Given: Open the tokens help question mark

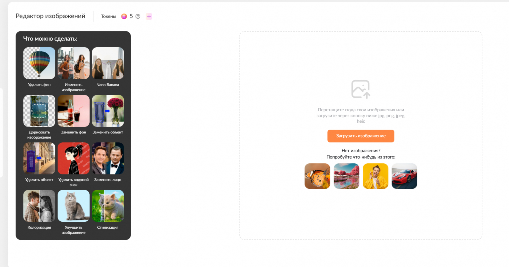Looking at the screenshot, I should (x=138, y=16).
